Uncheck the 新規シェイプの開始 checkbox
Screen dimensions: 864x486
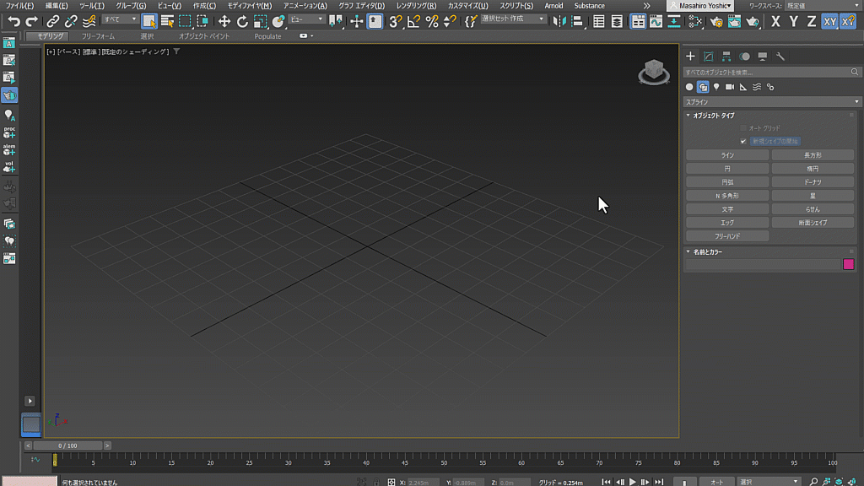click(743, 142)
